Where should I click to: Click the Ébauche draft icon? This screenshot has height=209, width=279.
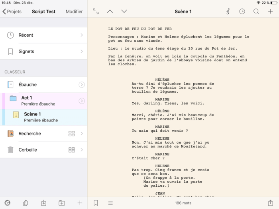click(x=10, y=84)
